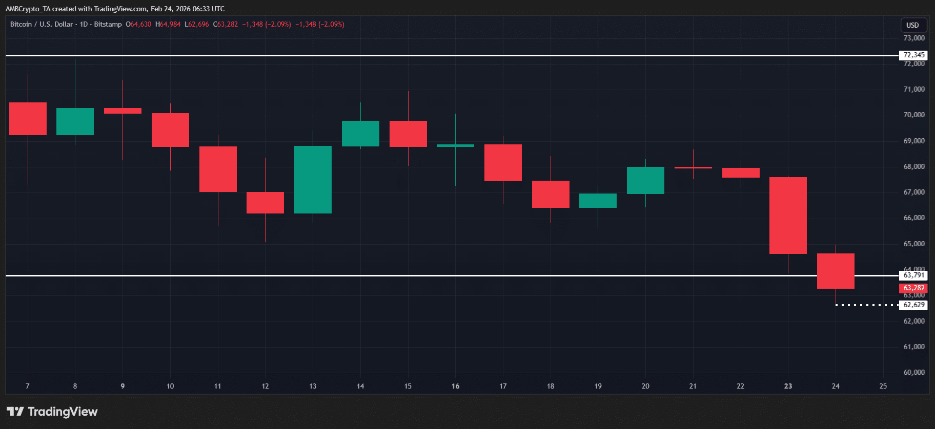
Task: Click the green doji candle on the 16th
Action: point(455,146)
